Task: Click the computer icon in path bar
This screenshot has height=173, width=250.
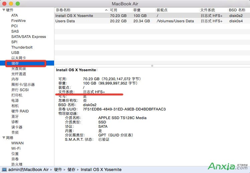Action: [4, 170]
